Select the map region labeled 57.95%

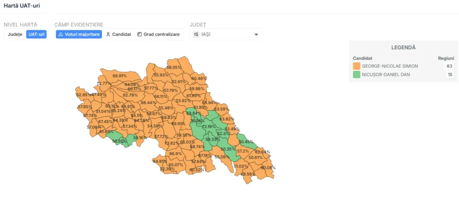(85, 107)
